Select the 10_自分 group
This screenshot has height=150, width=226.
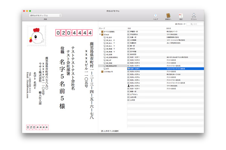click(x=109, y=37)
